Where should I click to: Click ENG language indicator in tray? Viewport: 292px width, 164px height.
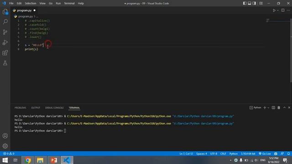pos(263,160)
